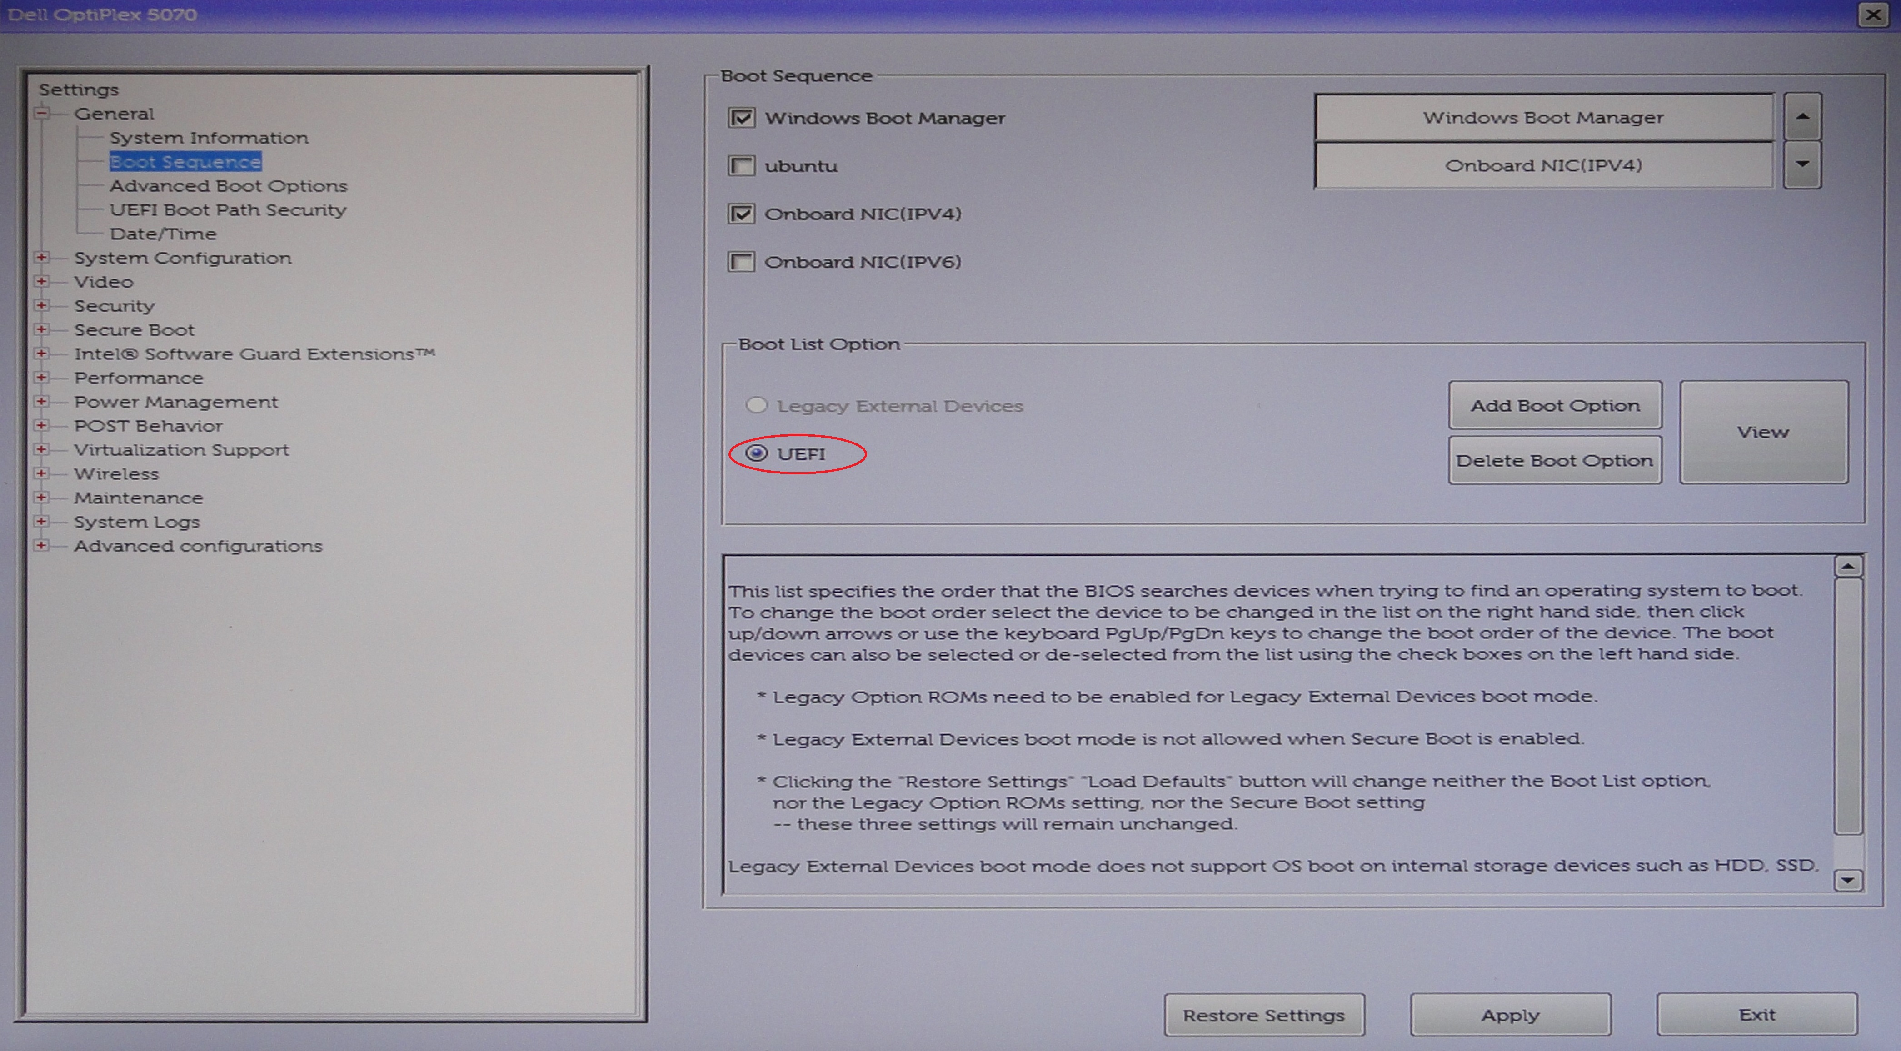Open System Information in the settings tree
Screen dimensions: 1901x1051
click(209, 138)
